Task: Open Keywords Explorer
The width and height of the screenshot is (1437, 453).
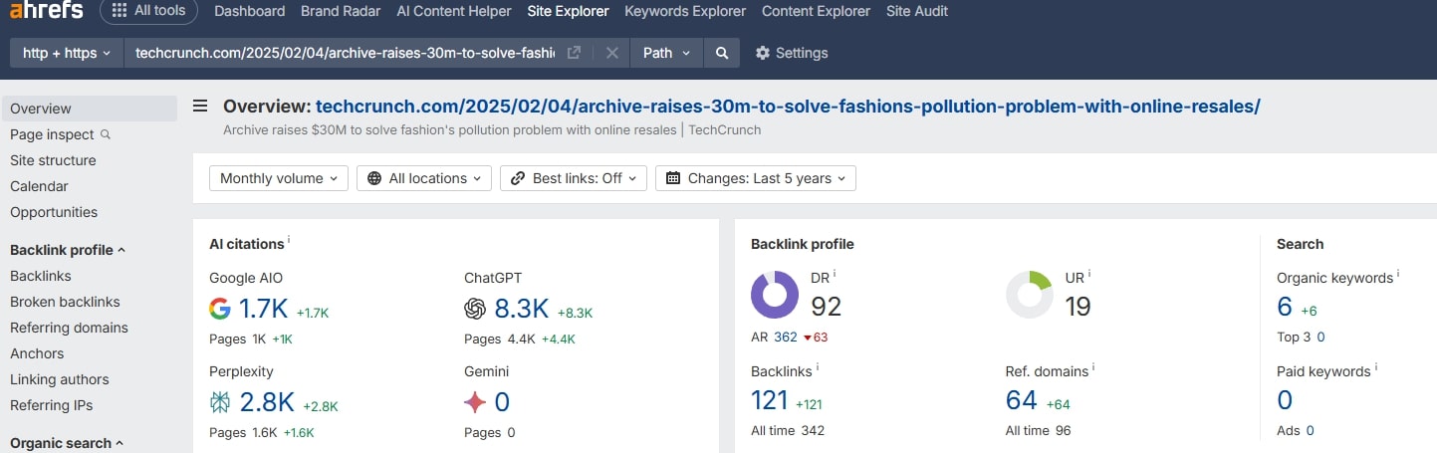Action: point(685,11)
